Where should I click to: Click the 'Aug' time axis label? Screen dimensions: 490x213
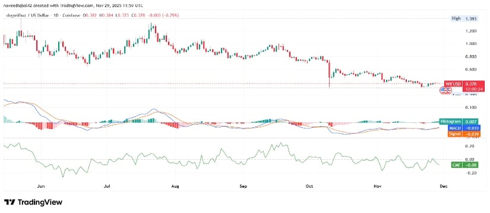pos(175,186)
